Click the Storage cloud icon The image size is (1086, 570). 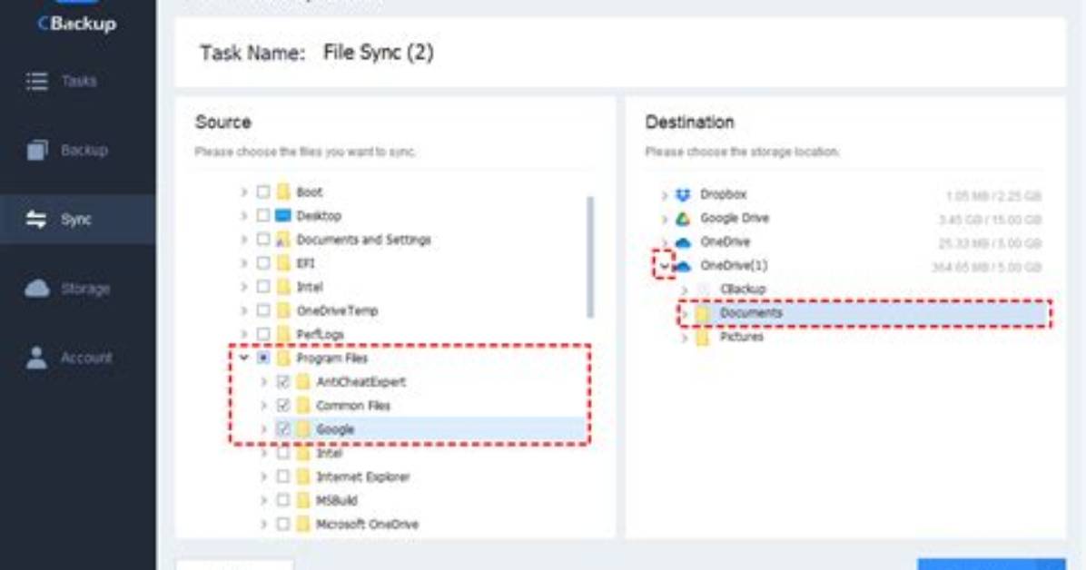tap(36, 288)
